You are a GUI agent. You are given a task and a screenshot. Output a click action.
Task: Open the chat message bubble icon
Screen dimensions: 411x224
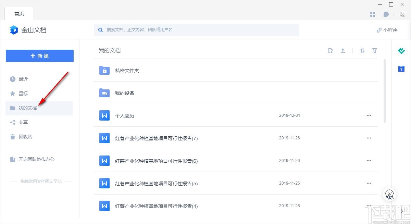(x=386, y=14)
